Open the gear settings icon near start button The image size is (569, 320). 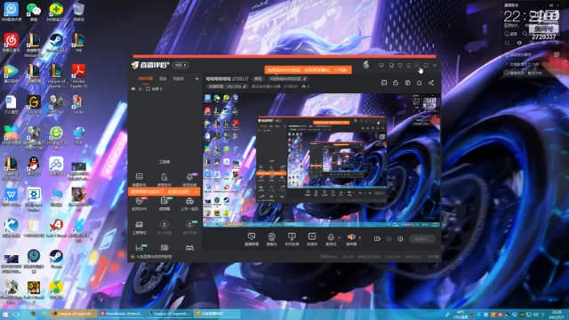[400, 239]
